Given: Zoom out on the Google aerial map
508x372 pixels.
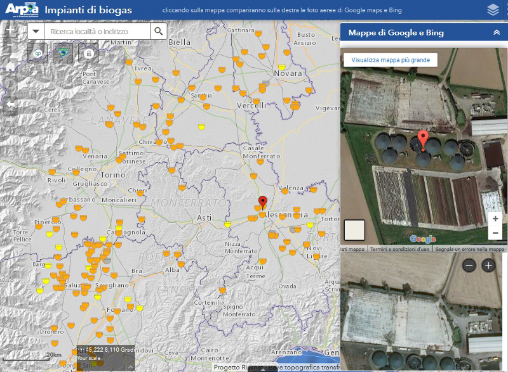Looking at the screenshot, I should click(495, 233).
